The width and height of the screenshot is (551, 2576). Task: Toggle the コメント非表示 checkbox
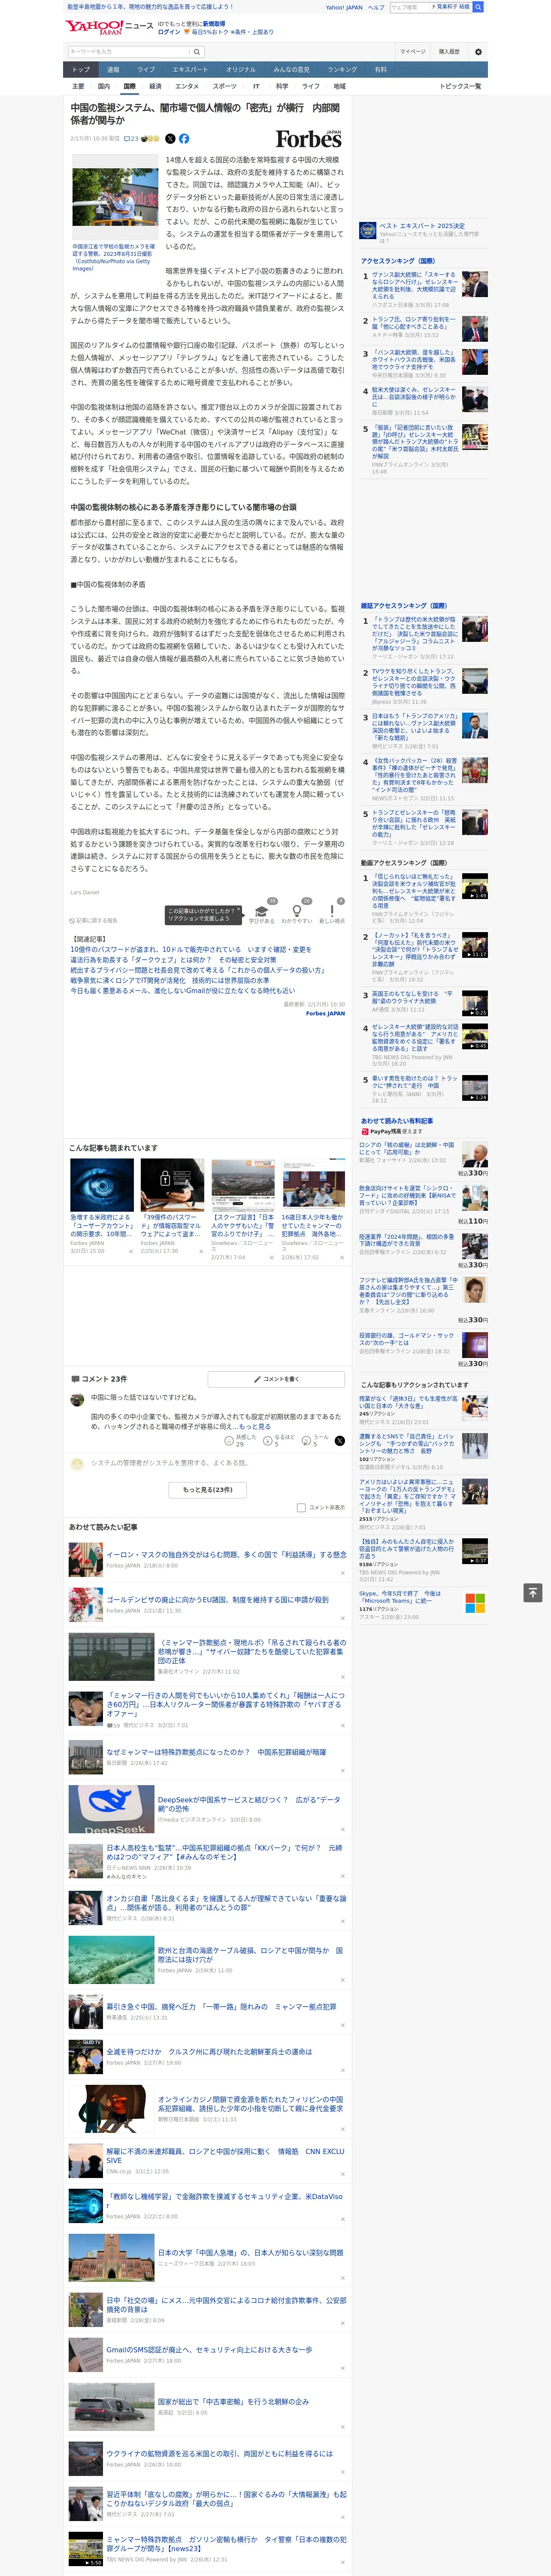pos(301,1507)
